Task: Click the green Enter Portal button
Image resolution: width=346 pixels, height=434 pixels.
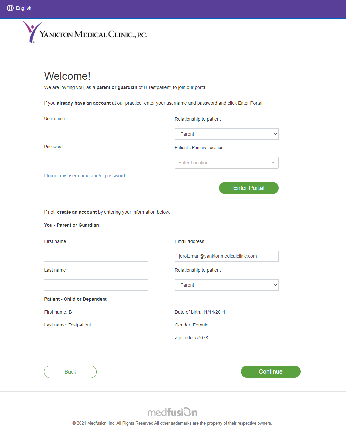Action: coord(249,188)
